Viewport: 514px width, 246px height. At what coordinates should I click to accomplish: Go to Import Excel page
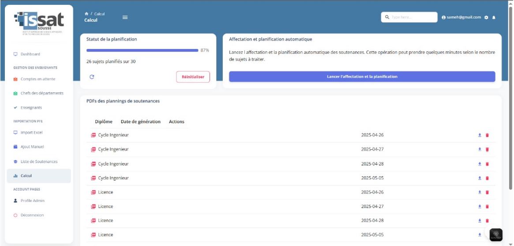click(31, 132)
